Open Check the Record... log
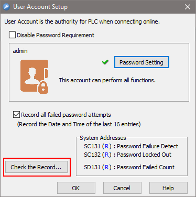196x197 pixels. click(x=36, y=167)
